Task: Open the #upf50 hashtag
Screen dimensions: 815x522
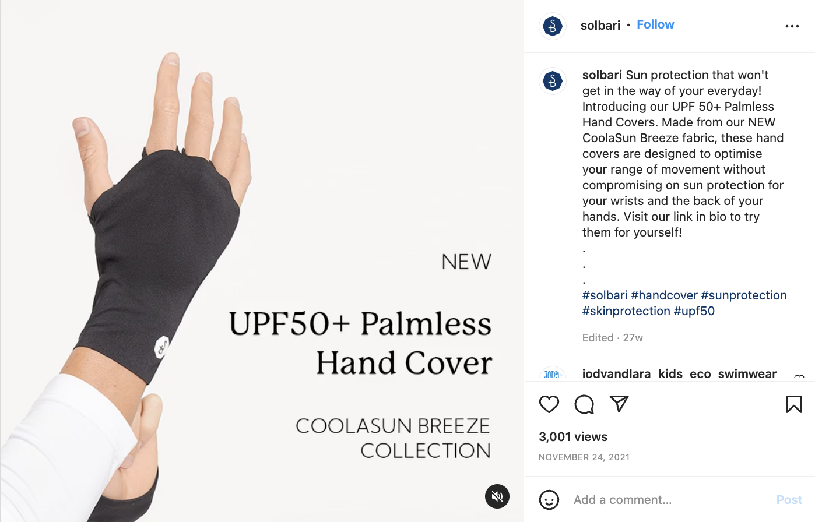Action: pyautogui.click(x=694, y=311)
